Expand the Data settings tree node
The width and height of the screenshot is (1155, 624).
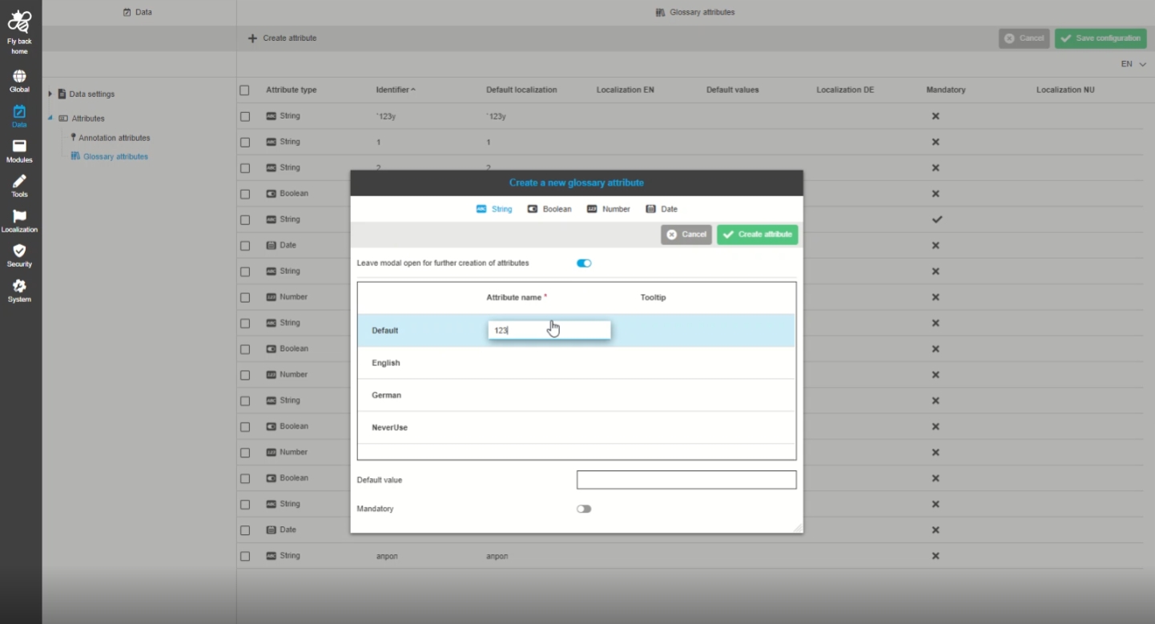click(x=50, y=94)
